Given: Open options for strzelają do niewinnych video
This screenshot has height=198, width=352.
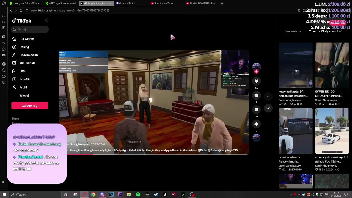Looking at the screenshot, I should (x=348, y=157).
